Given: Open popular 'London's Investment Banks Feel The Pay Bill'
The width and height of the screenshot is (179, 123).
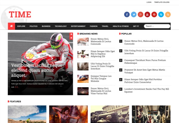Looking at the screenshot, I should coord(146,91).
